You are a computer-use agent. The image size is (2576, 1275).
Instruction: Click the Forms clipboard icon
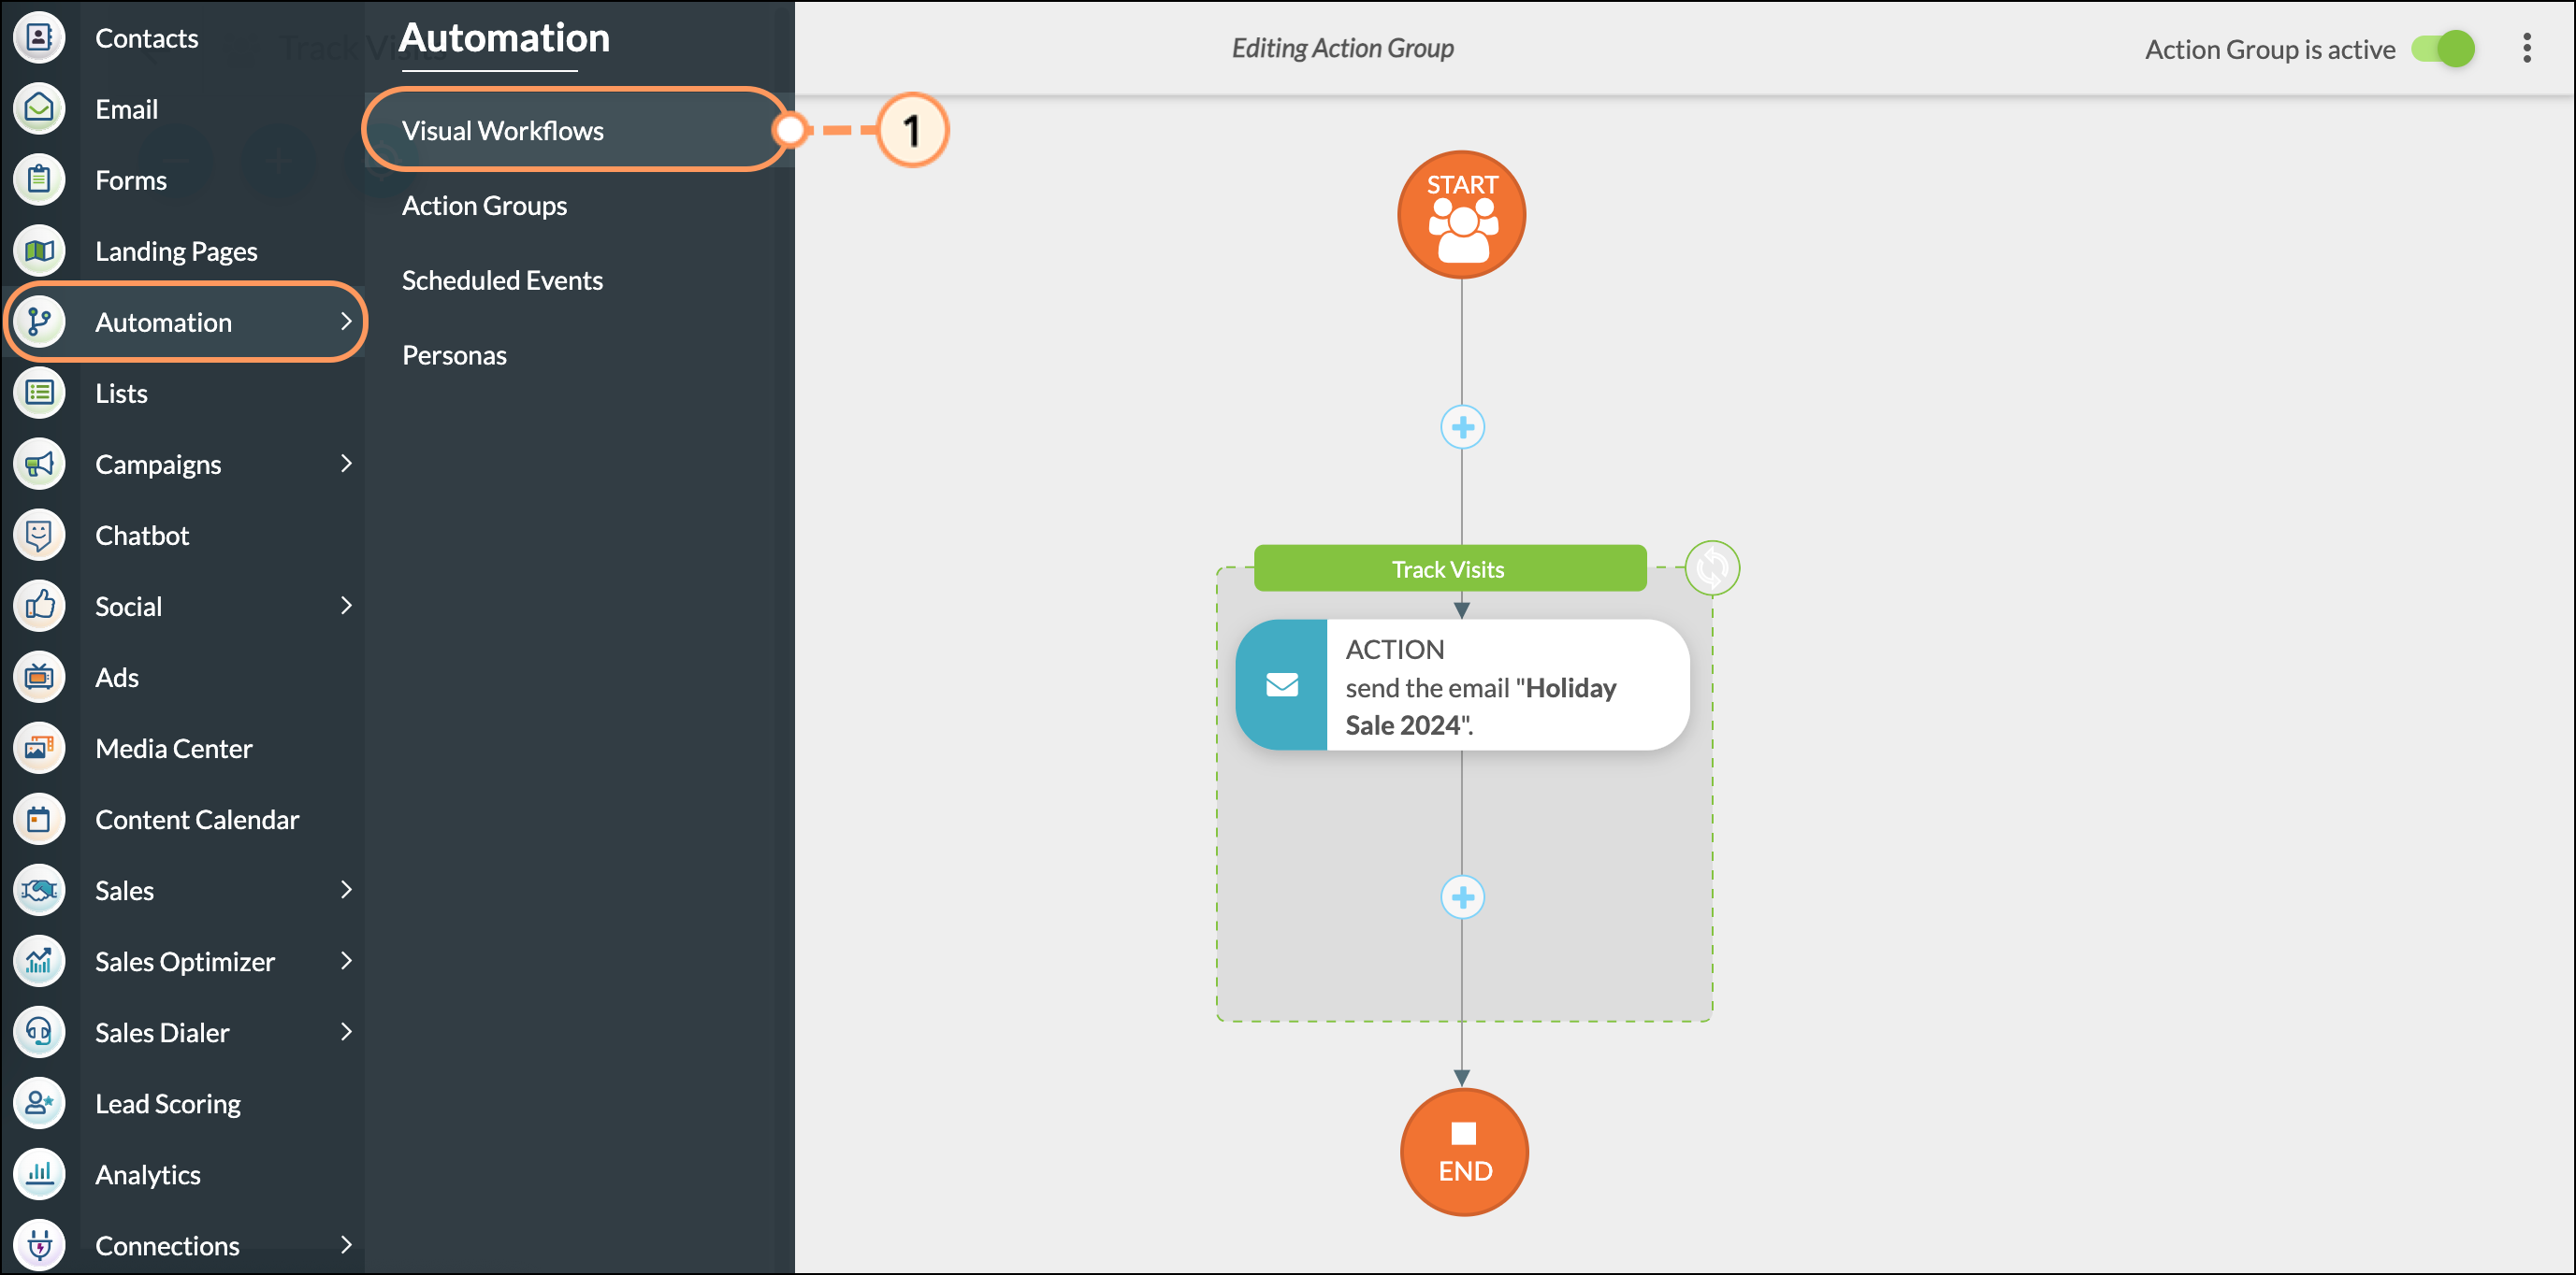(39, 179)
